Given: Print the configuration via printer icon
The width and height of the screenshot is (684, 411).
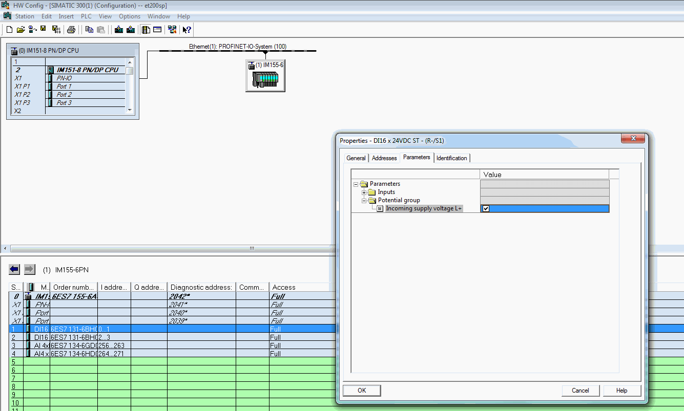Looking at the screenshot, I should coord(71,30).
